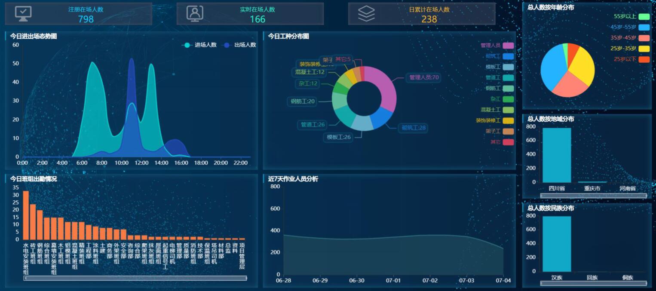The height and width of the screenshot is (291, 656).
Task: Click the 06-28 date on the 7-day chart
Action: [x=283, y=281]
